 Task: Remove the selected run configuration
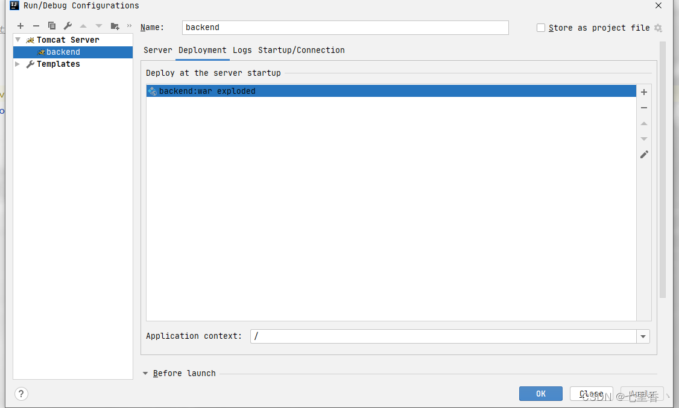36,26
